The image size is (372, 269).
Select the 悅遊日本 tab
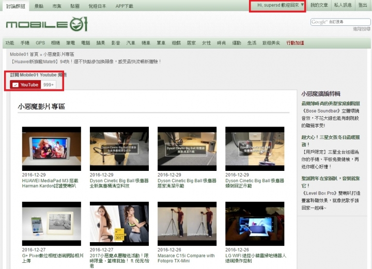click(97, 6)
